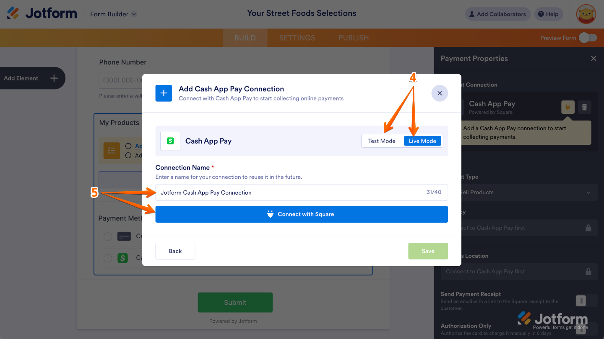Open the Sell Products dropdown

click(519, 193)
